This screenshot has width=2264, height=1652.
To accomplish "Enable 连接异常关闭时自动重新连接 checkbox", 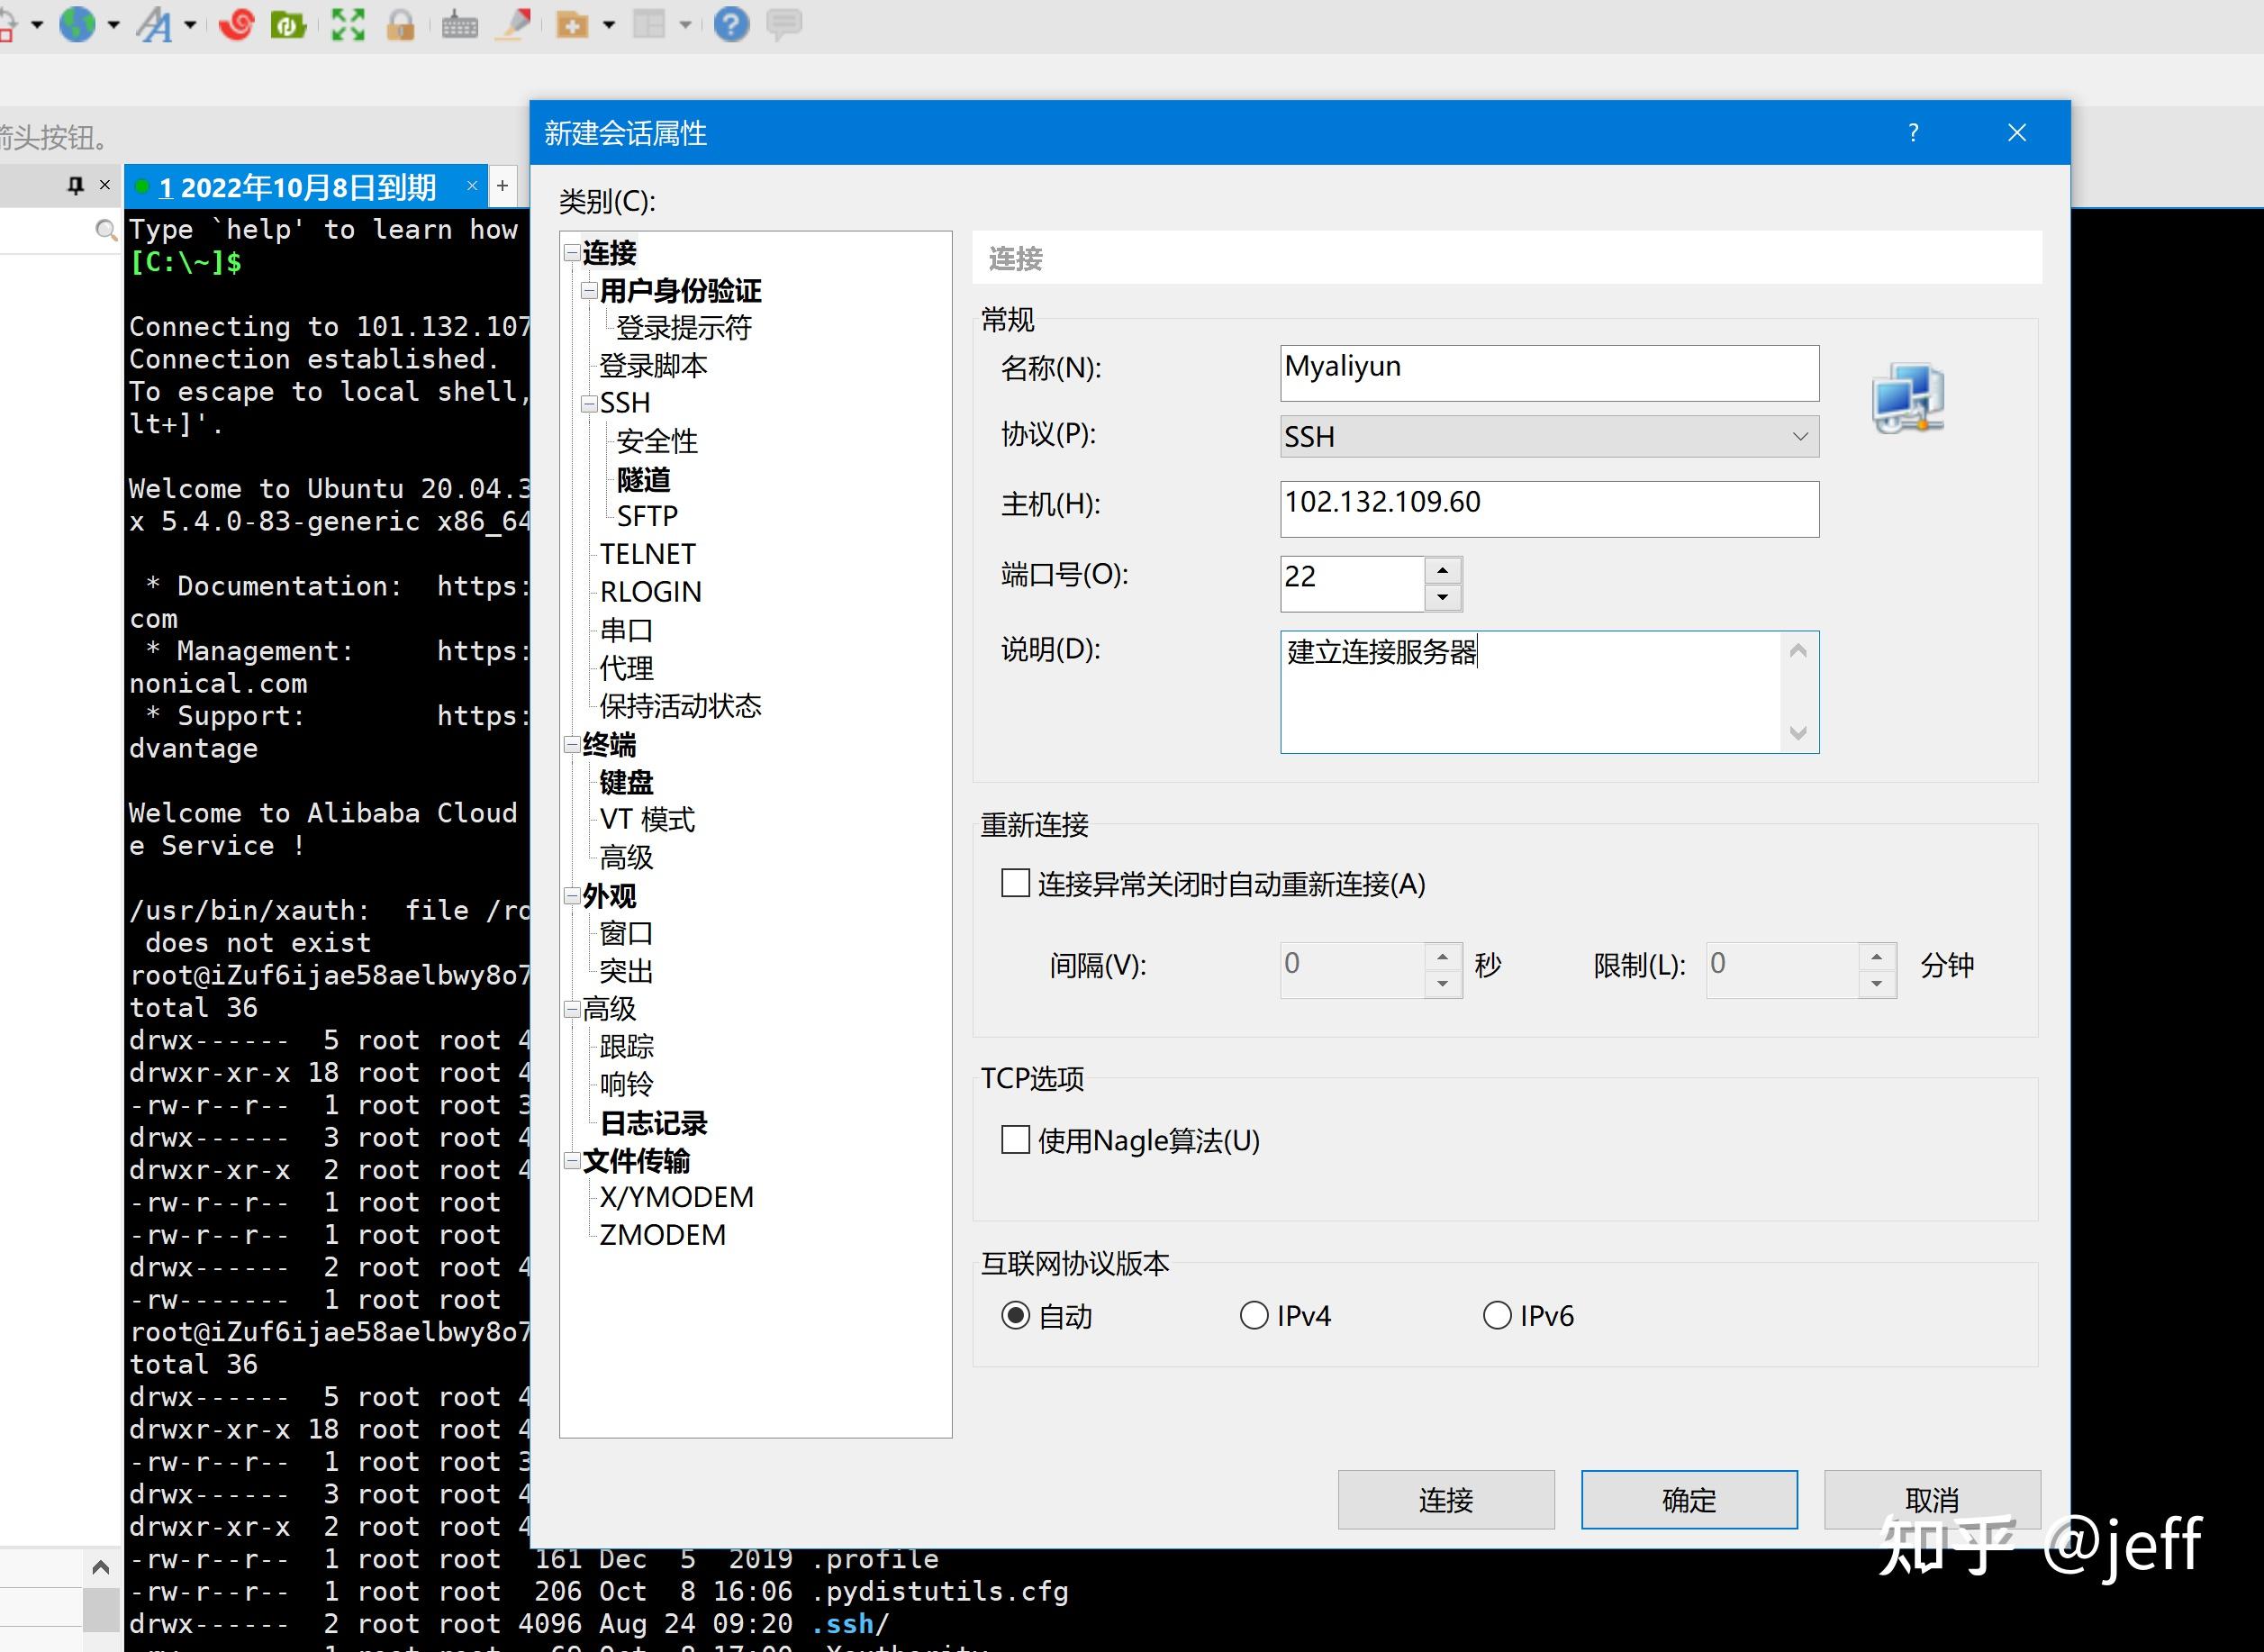I will (x=1016, y=883).
